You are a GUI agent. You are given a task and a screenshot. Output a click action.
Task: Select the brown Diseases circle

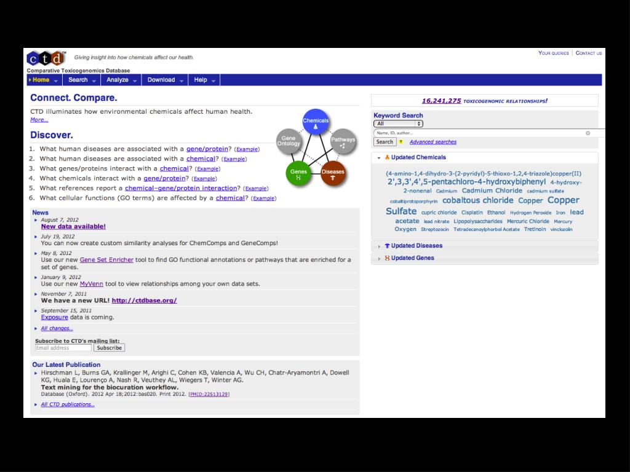click(x=333, y=173)
